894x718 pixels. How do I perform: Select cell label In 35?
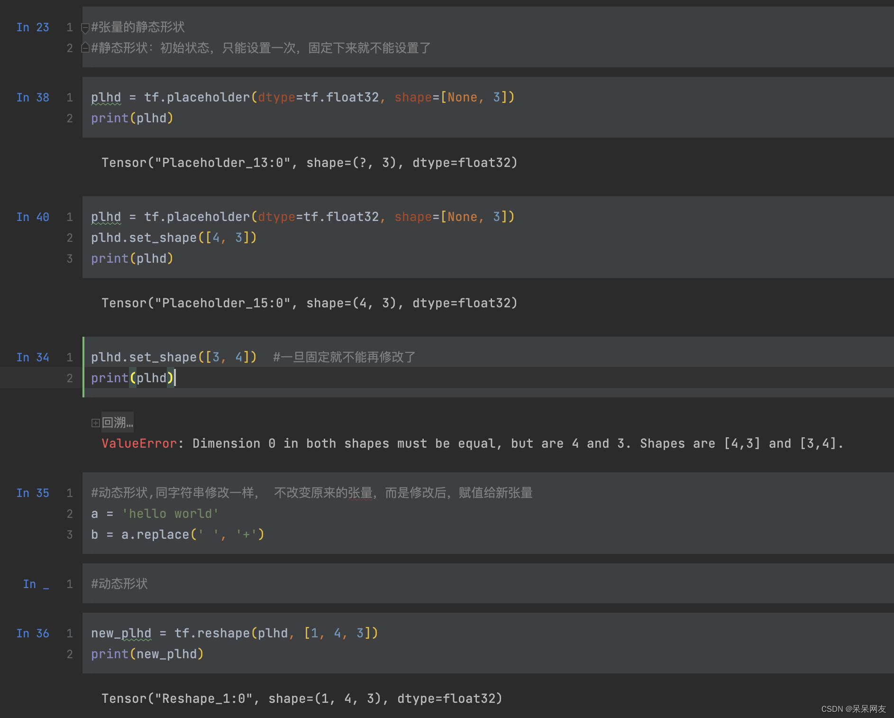pos(33,493)
